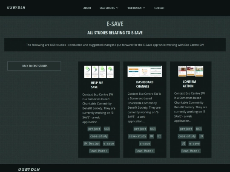
Task: Click Help Me Save card description text
Action: click(99, 108)
